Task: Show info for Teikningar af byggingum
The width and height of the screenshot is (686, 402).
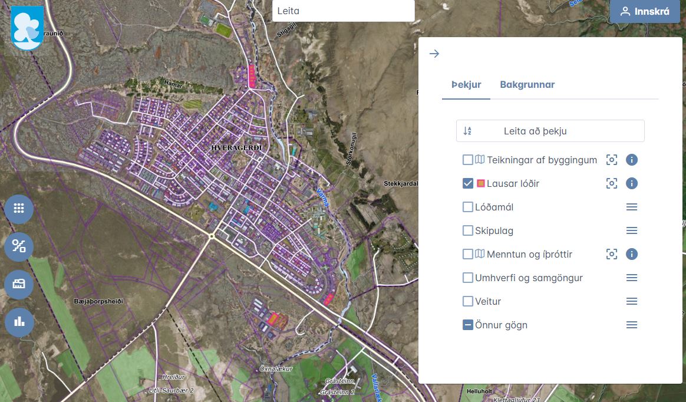Action: coord(632,160)
